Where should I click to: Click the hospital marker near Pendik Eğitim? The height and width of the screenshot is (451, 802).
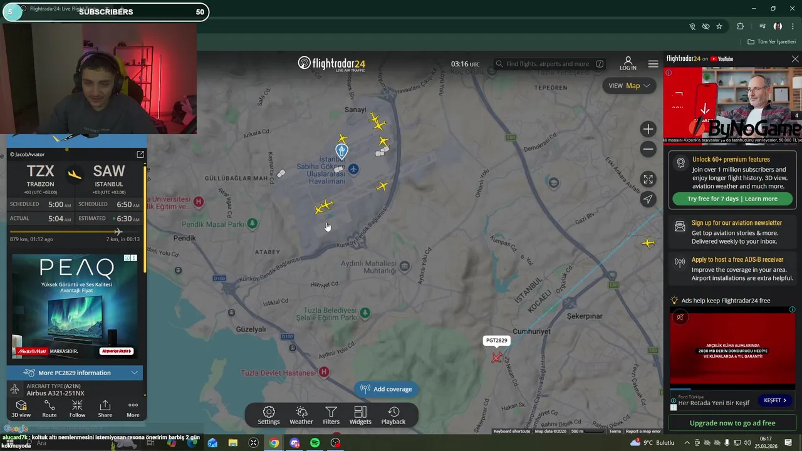pos(199,201)
